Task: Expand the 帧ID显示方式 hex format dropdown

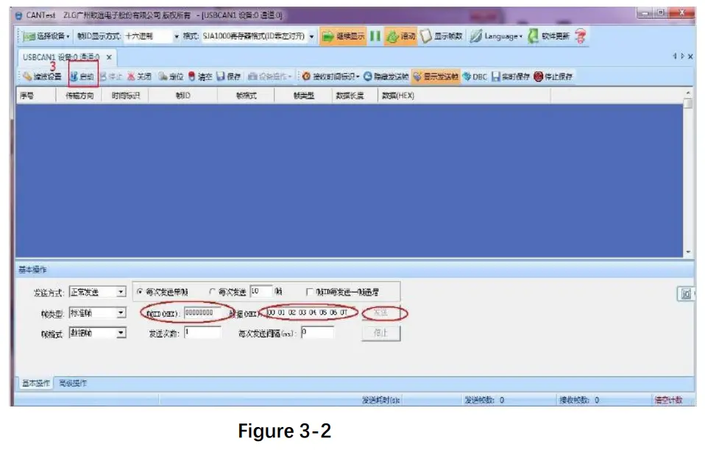Action: 177,36
